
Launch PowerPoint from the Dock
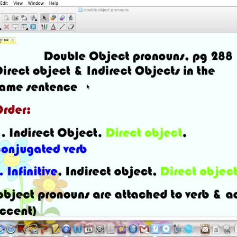point(44,229)
